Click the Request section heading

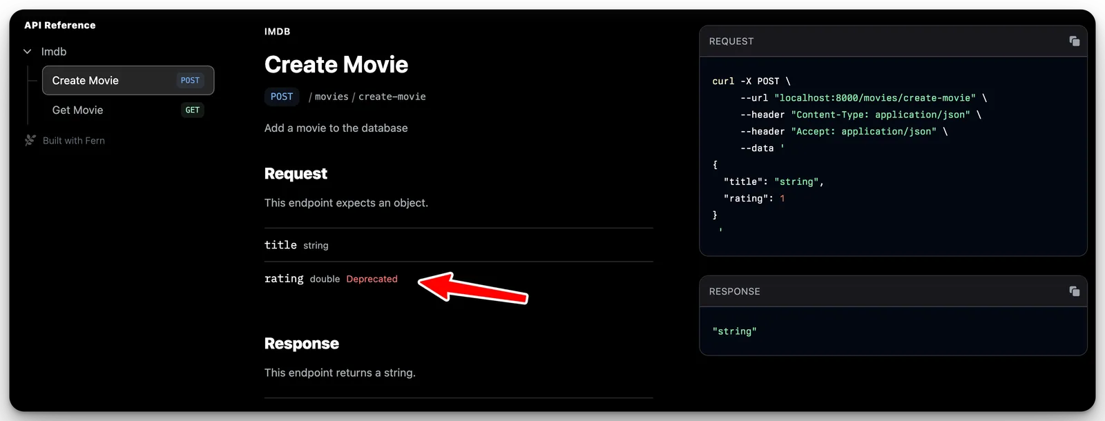point(296,173)
